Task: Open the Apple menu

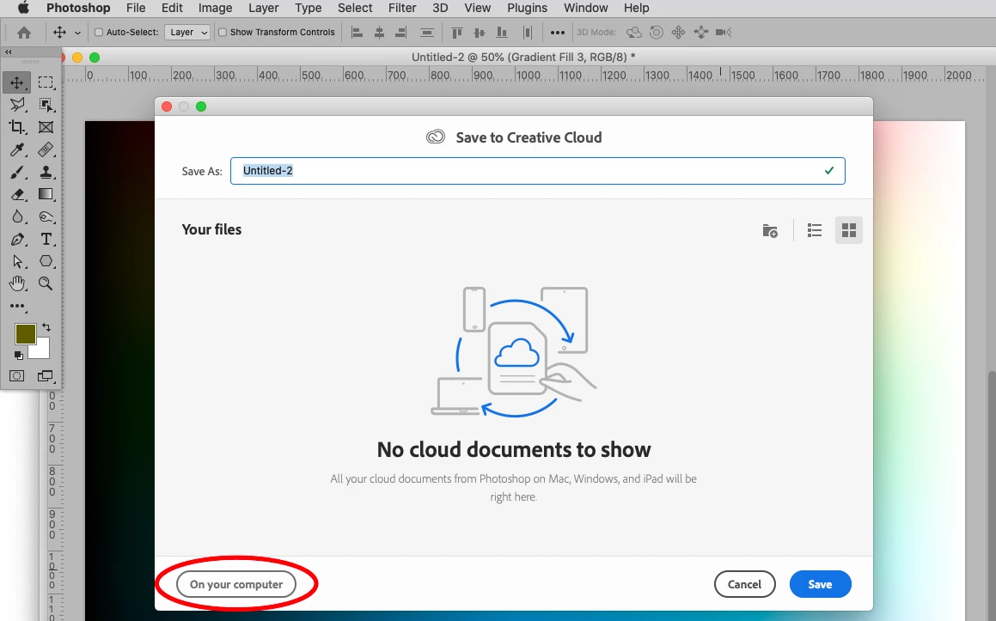Action: click(23, 9)
